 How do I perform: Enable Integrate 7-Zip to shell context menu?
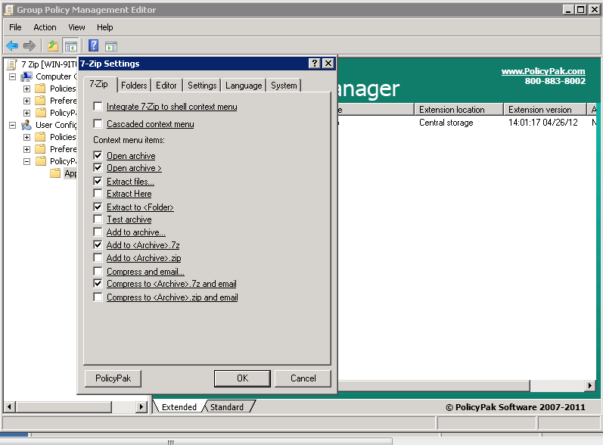pyautogui.click(x=98, y=107)
